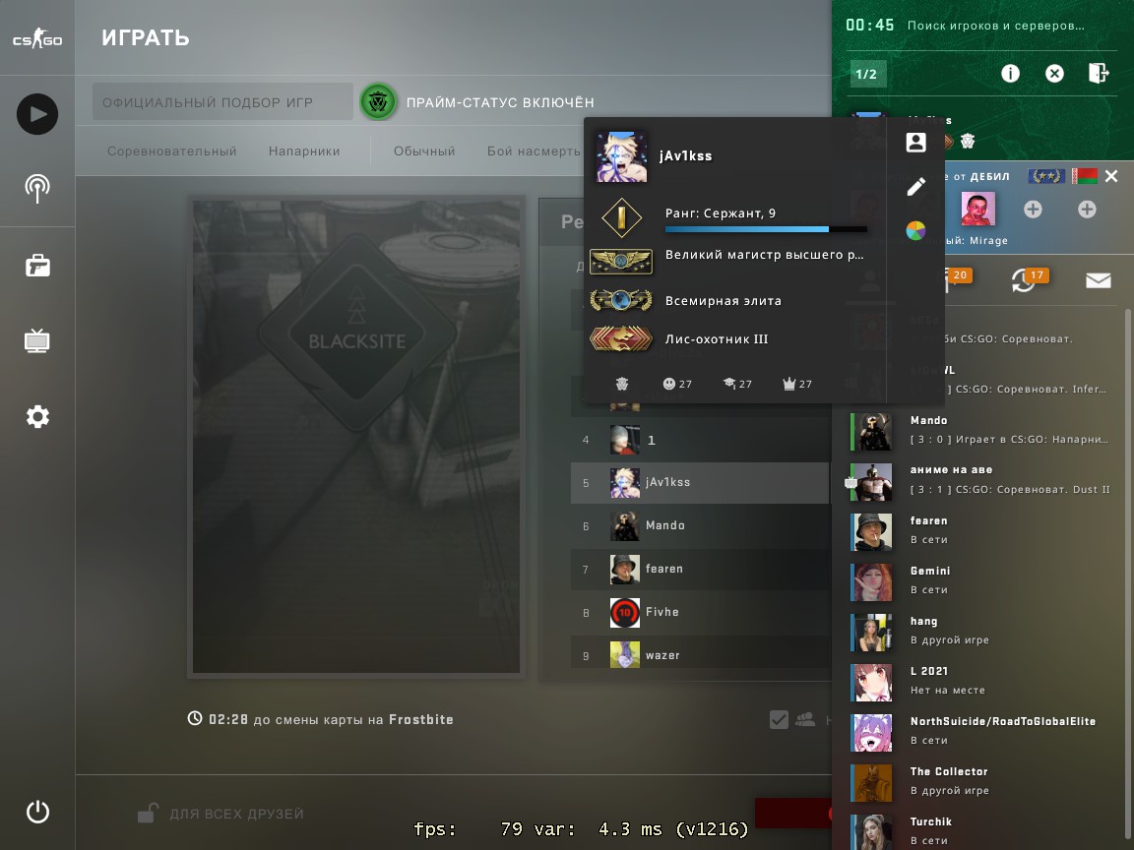1134x850 pixels.
Task: Click the red-faced inviter avatar
Action: [x=977, y=210]
